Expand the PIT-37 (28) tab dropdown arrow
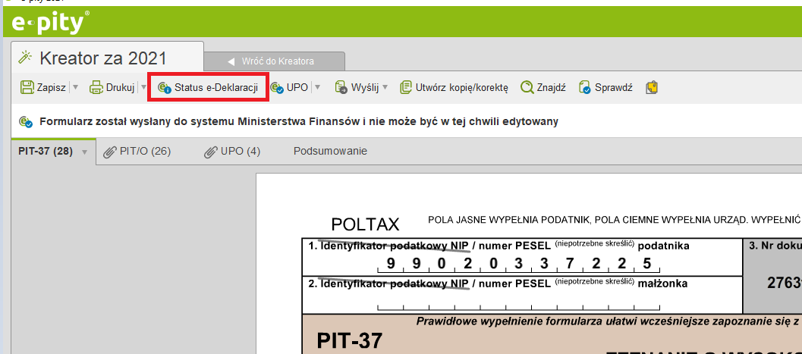The width and height of the screenshot is (802, 354). click(x=85, y=152)
